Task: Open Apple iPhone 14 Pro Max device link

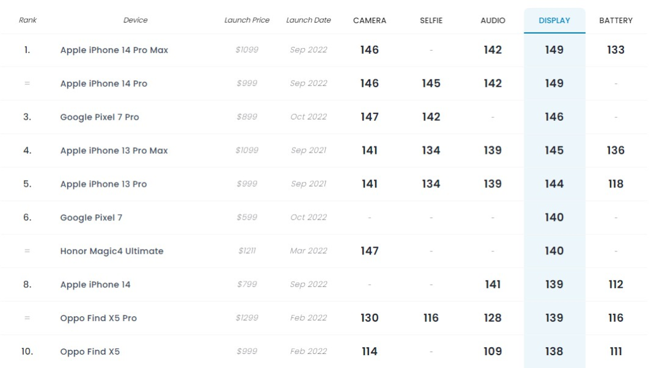Action: point(114,50)
